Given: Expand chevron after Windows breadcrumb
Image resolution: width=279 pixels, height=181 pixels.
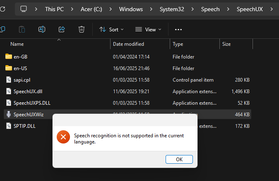Looking at the screenshot, I should 151,9.
